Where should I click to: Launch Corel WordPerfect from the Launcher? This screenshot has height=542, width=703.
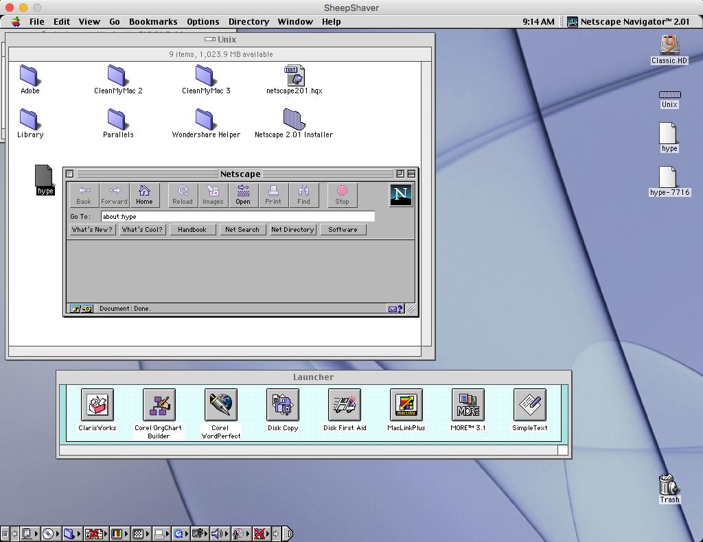click(220, 405)
